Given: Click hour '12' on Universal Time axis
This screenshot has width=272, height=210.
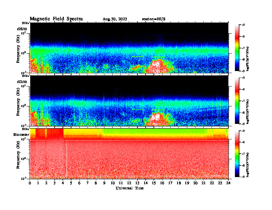Looking at the screenshot, I should 129,183.
